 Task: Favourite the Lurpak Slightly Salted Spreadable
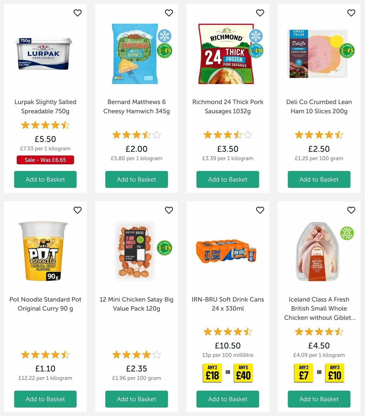(x=78, y=13)
